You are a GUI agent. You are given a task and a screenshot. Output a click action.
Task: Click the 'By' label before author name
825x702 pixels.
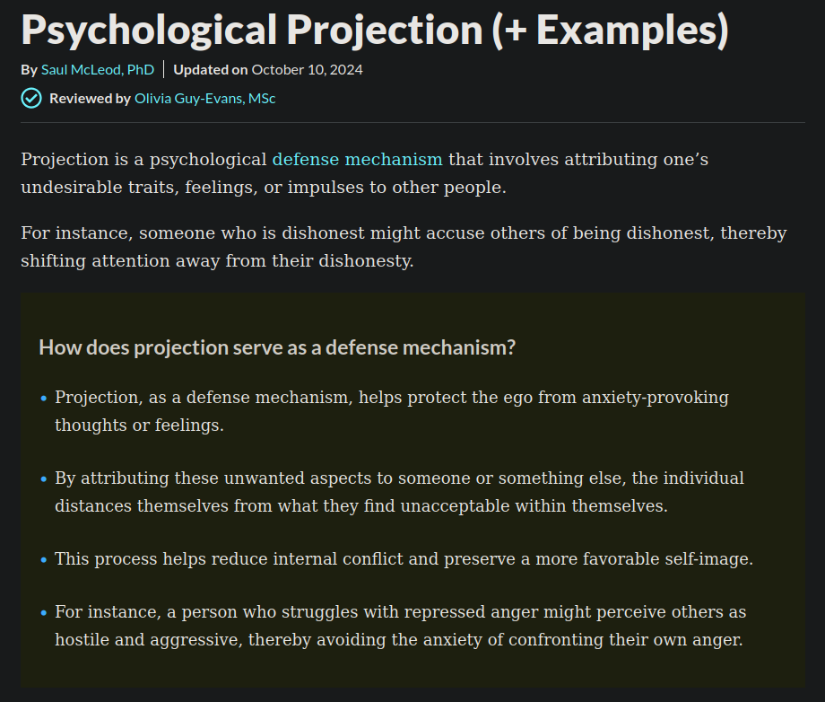[29, 69]
